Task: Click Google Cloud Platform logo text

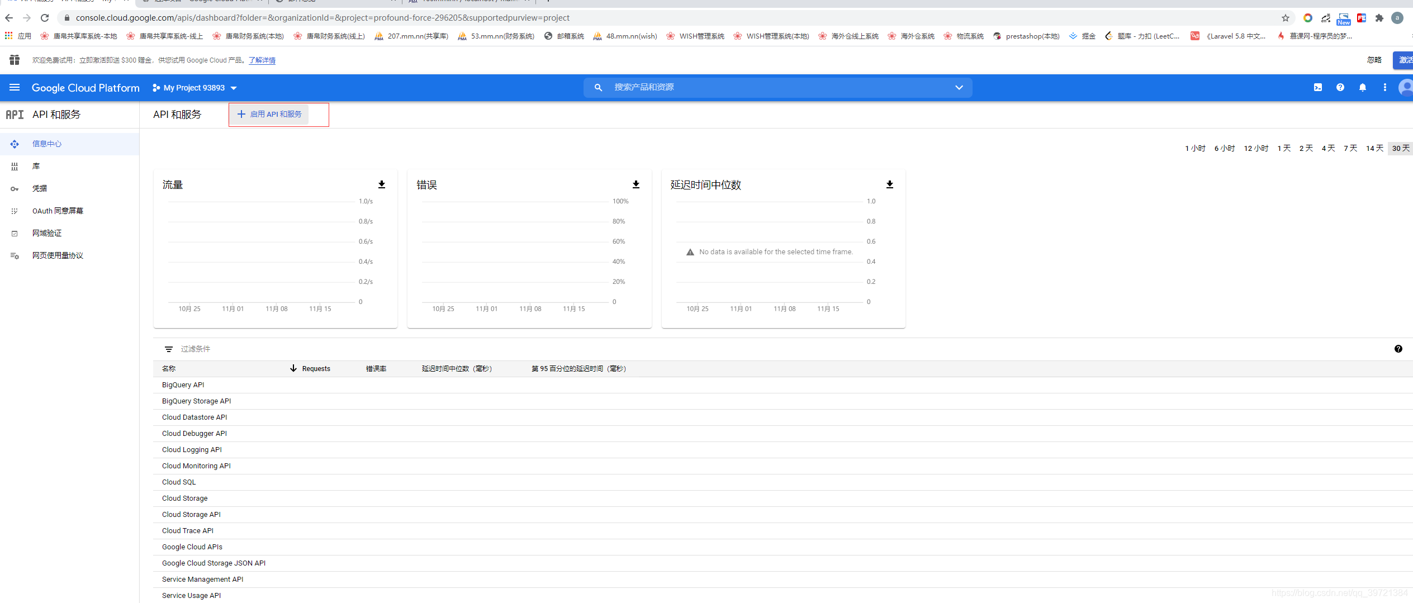Action: 86,88
